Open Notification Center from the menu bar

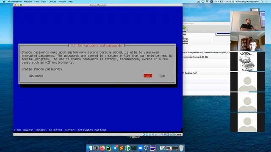tap(267, 2)
